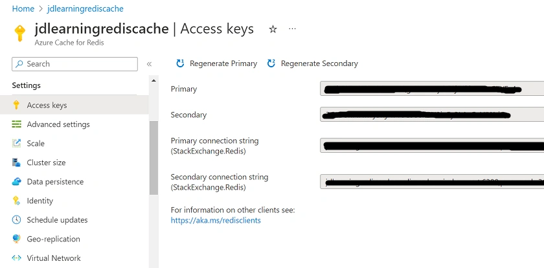Screen dimensions: 544x268
Task: Click the Primary key field
Action: coord(432,89)
